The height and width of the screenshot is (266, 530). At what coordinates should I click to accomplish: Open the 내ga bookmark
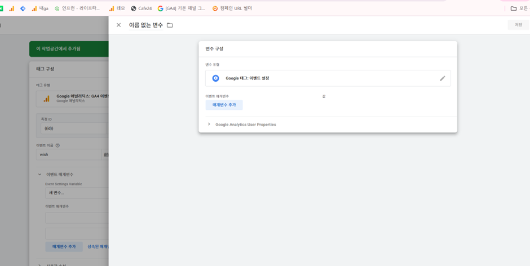click(40, 8)
